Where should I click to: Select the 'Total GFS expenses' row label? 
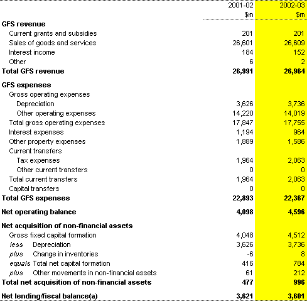tap(36, 199)
